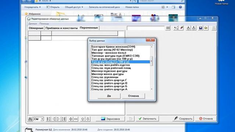Switch to the Прибавки и константы tab
Image resolution: width=235 pixels, height=132 pixels.
pos(62,28)
